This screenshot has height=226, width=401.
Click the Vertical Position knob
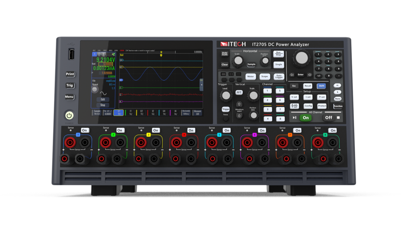pos(253,116)
